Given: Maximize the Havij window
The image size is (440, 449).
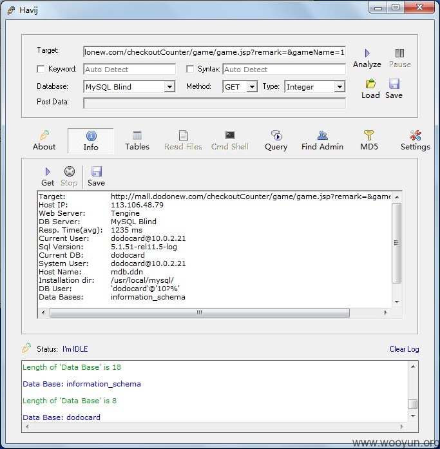Looking at the screenshot, I should point(396,8).
